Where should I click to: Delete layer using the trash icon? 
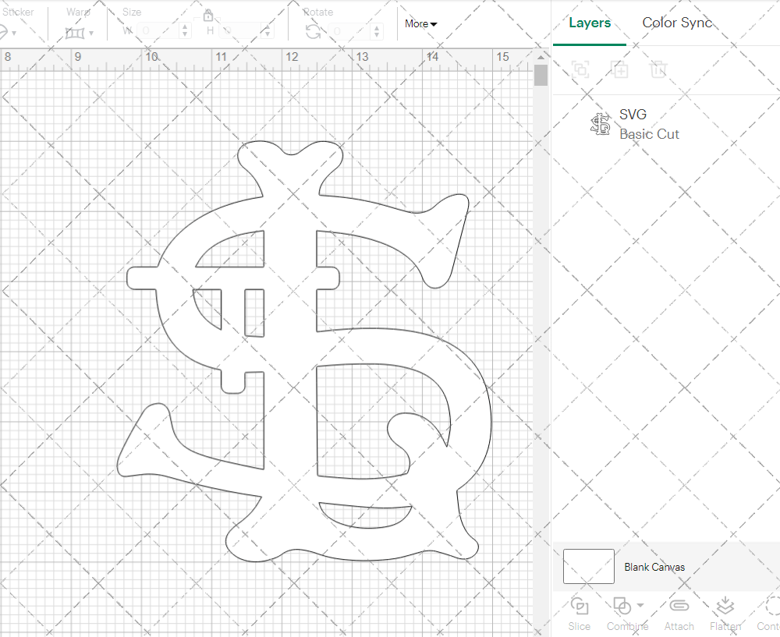(x=659, y=69)
